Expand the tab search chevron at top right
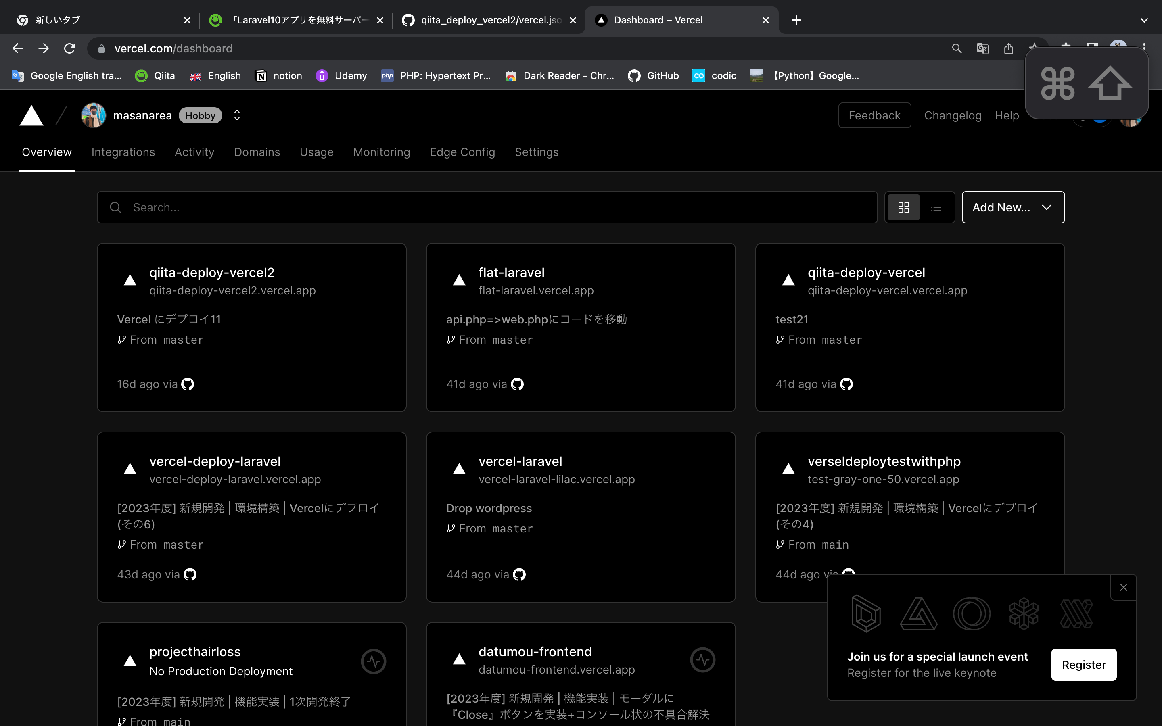The width and height of the screenshot is (1162, 726). 1144,20
